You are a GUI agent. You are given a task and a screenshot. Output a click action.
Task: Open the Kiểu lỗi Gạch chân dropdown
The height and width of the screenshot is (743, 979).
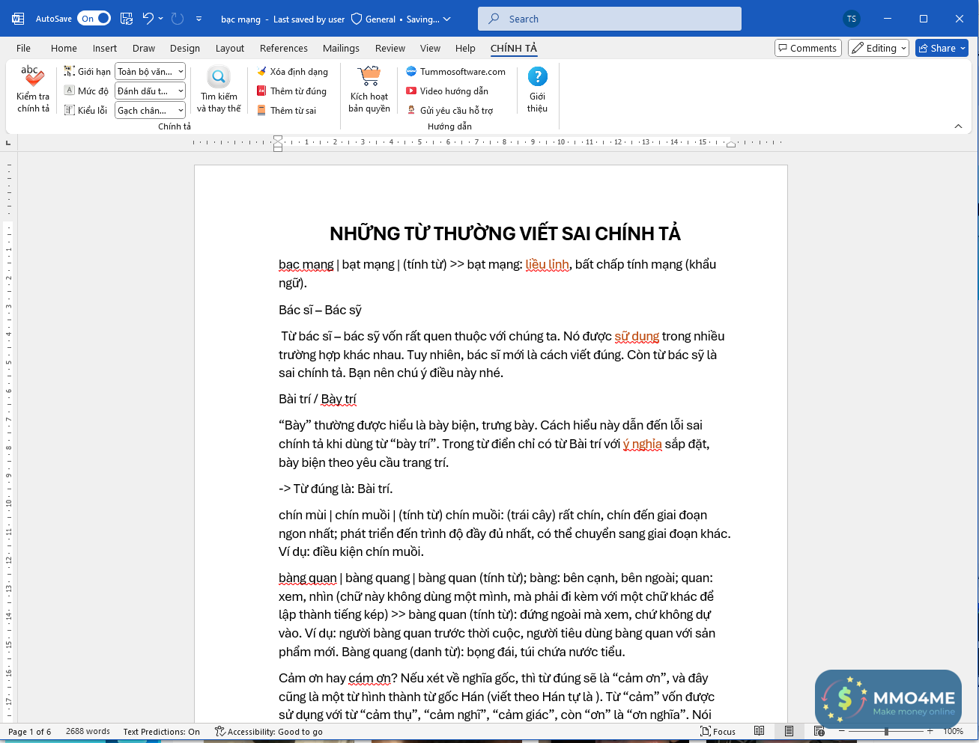[x=151, y=111]
